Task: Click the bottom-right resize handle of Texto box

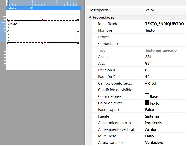Action: coord(78,43)
